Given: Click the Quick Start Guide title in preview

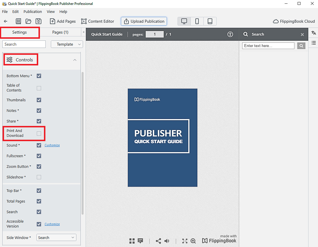Looking at the screenshot, I should [107, 34].
